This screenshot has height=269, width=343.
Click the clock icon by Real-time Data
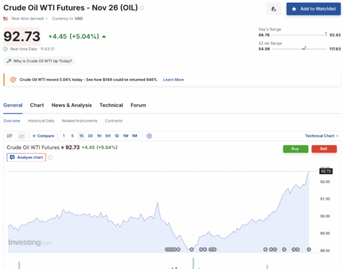tap(5, 49)
